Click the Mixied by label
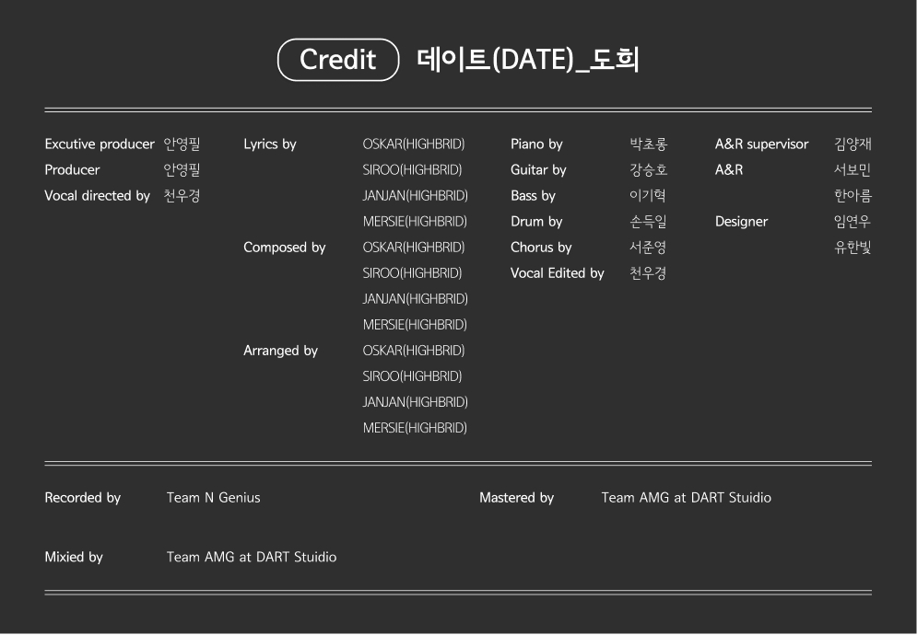917x635 pixels. click(74, 557)
